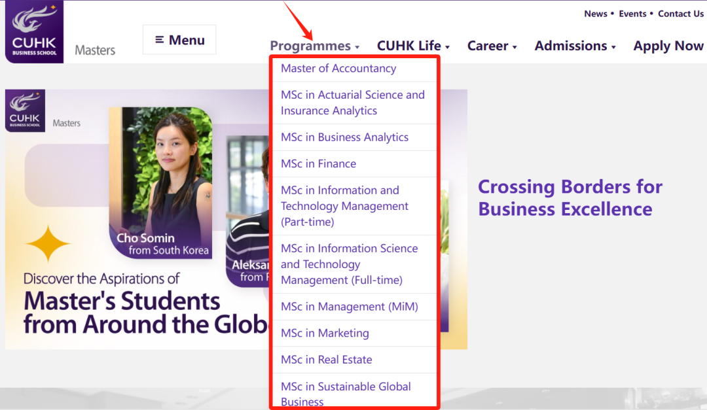Click the partially hidden Aleksa photo card
707x410 pixels.
click(247, 211)
